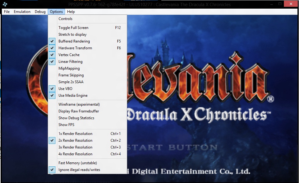The image size is (299, 183).
Task: Uncheck Use VBO
Action: click(x=87, y=88)
